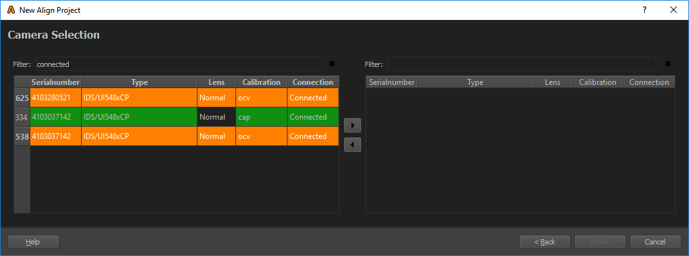Click the question mark help icon in title bar
The image size is (689, 256).
coord(645,10)
